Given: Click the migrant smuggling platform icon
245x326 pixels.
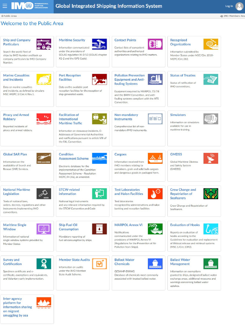Looking at the screenshot, I should (x=44, y=303).
